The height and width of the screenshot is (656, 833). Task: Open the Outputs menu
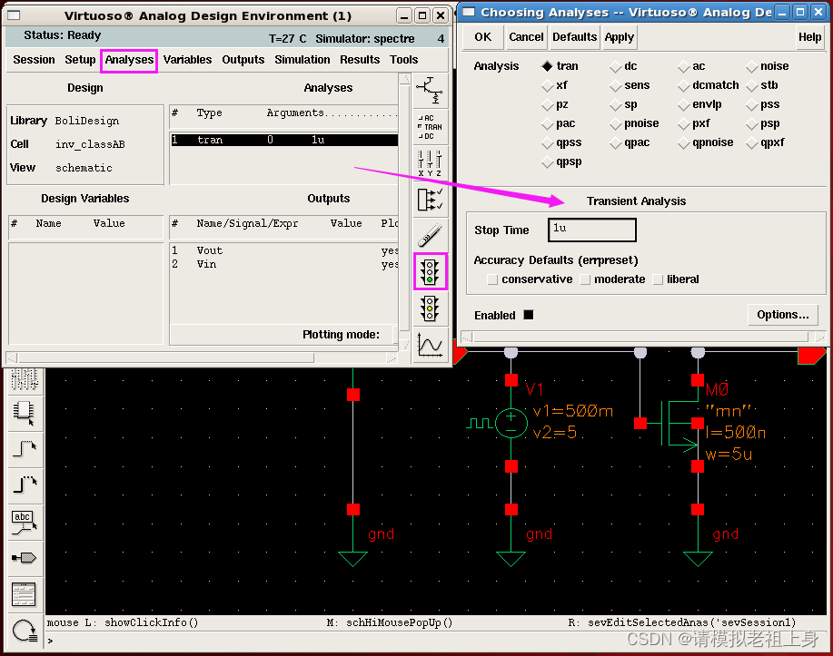243,60
